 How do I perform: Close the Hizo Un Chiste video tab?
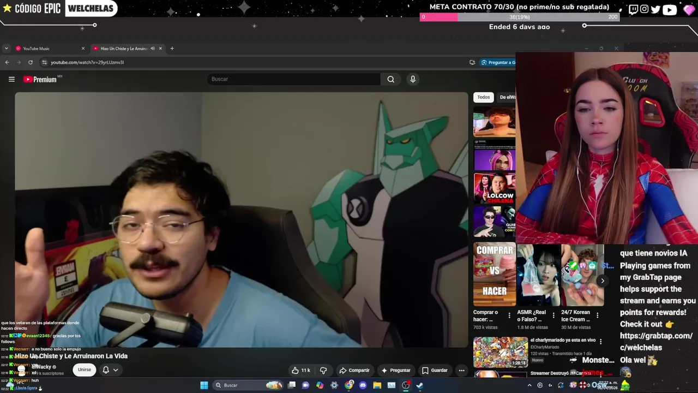click(x=160, y=49)
